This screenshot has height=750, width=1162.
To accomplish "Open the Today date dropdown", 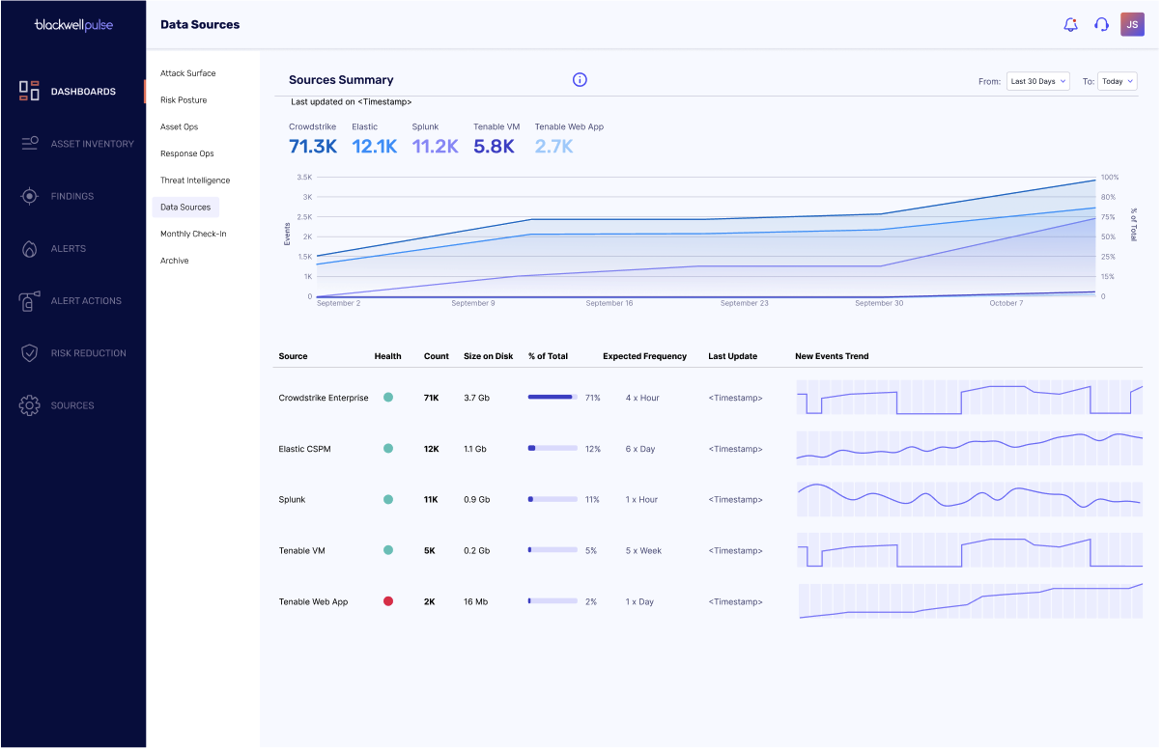I will point(1118,81).
